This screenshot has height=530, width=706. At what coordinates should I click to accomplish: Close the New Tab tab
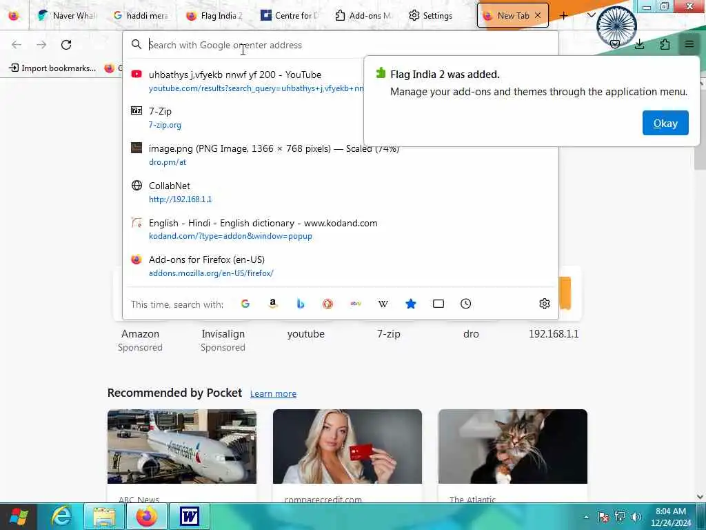point(538,15)
